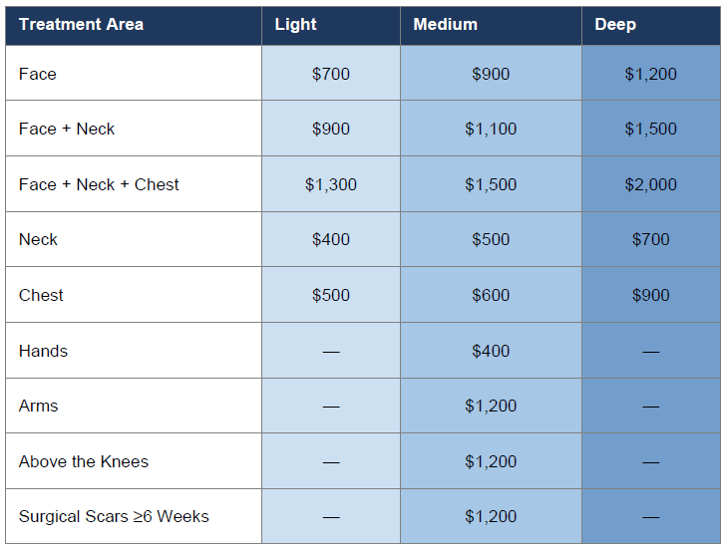Select the Face + Neck row label

67,129
